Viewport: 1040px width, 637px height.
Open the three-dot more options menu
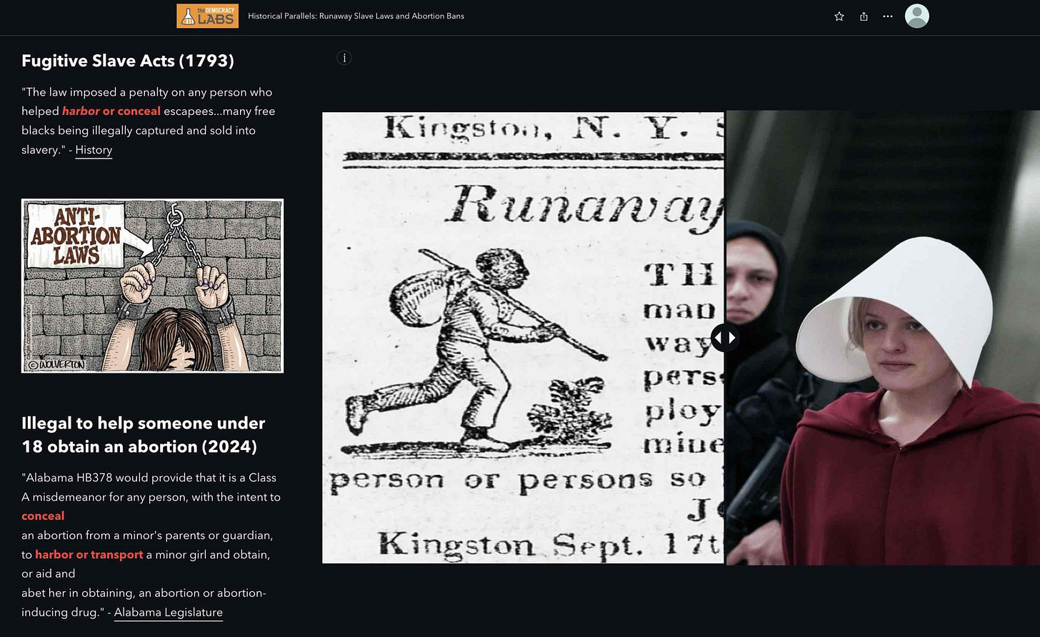click(888, 16)
